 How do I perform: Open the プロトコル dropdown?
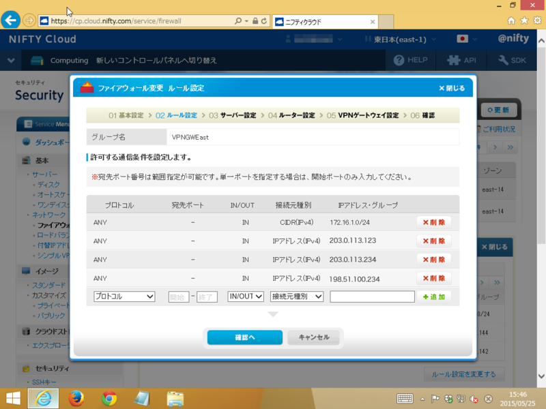124,297
